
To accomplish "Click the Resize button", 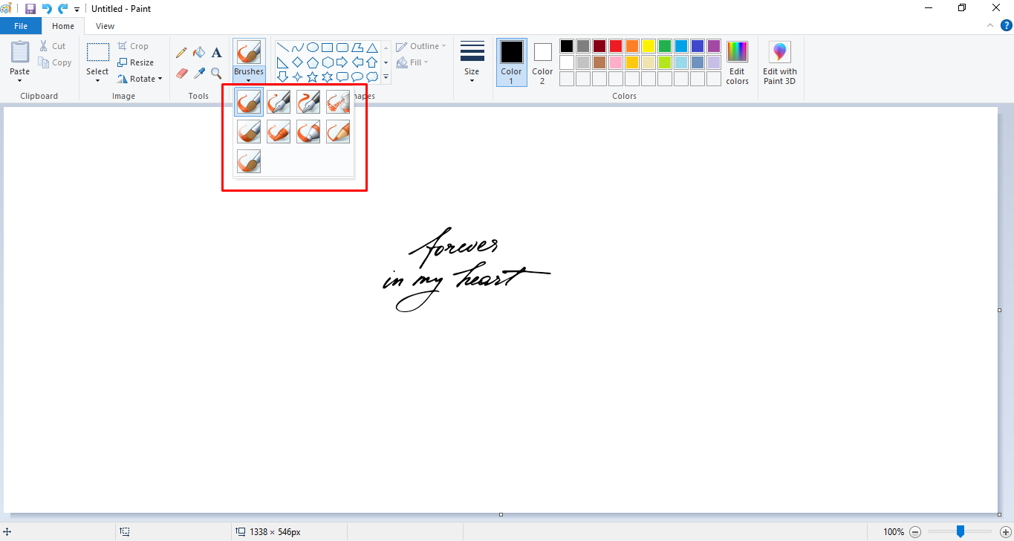I will 138,62.
